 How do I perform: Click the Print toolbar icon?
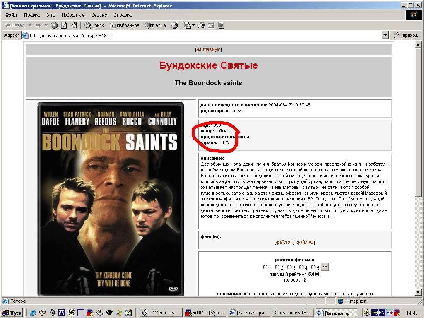(201, 25)
